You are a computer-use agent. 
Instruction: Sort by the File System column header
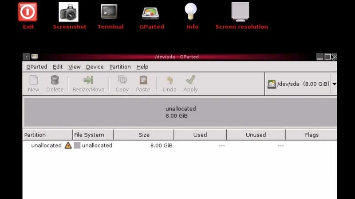coord(93,135)
